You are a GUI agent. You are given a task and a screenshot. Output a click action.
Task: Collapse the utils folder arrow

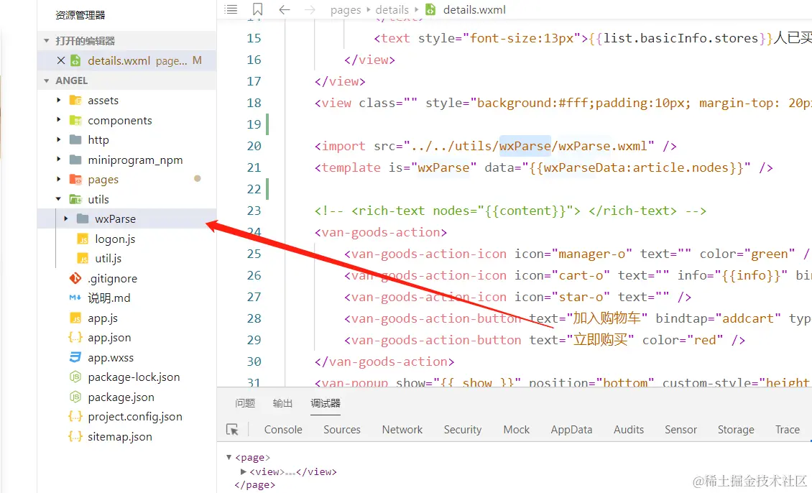click(x=58, y=199)
